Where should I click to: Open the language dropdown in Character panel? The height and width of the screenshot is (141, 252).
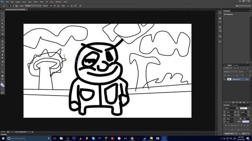[x=231, y=134]
